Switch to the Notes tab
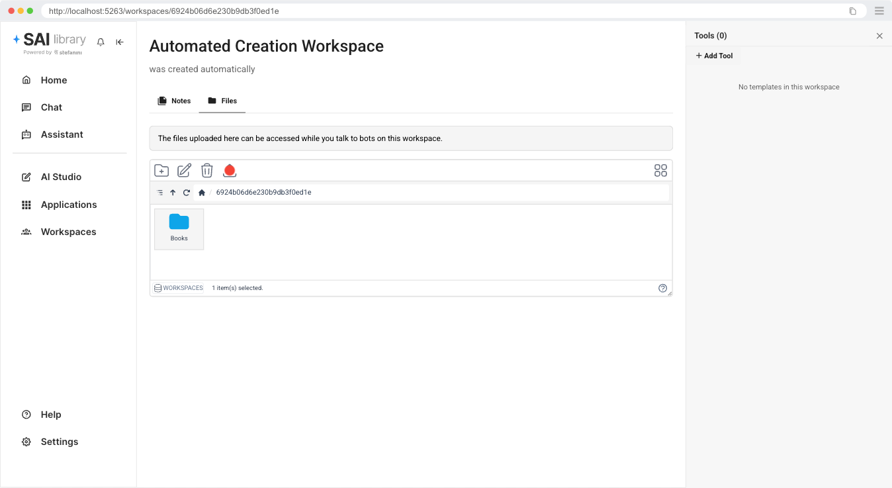The height and width of the screenshot is (488, 892). [174, 101]
